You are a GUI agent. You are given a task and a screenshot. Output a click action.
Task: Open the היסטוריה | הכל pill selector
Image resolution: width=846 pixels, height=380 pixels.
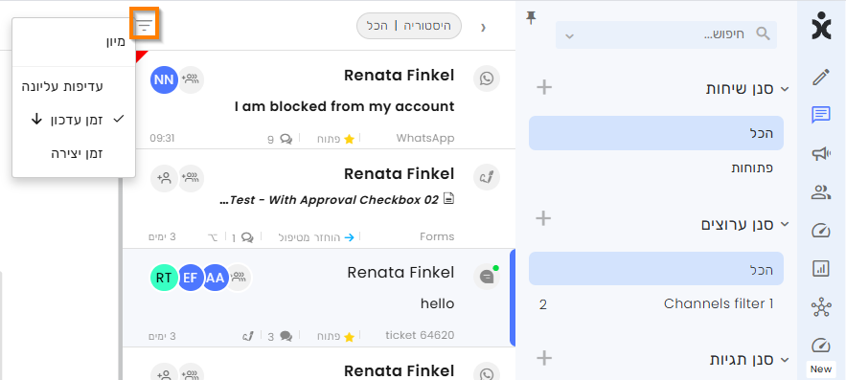coord(409,26)
